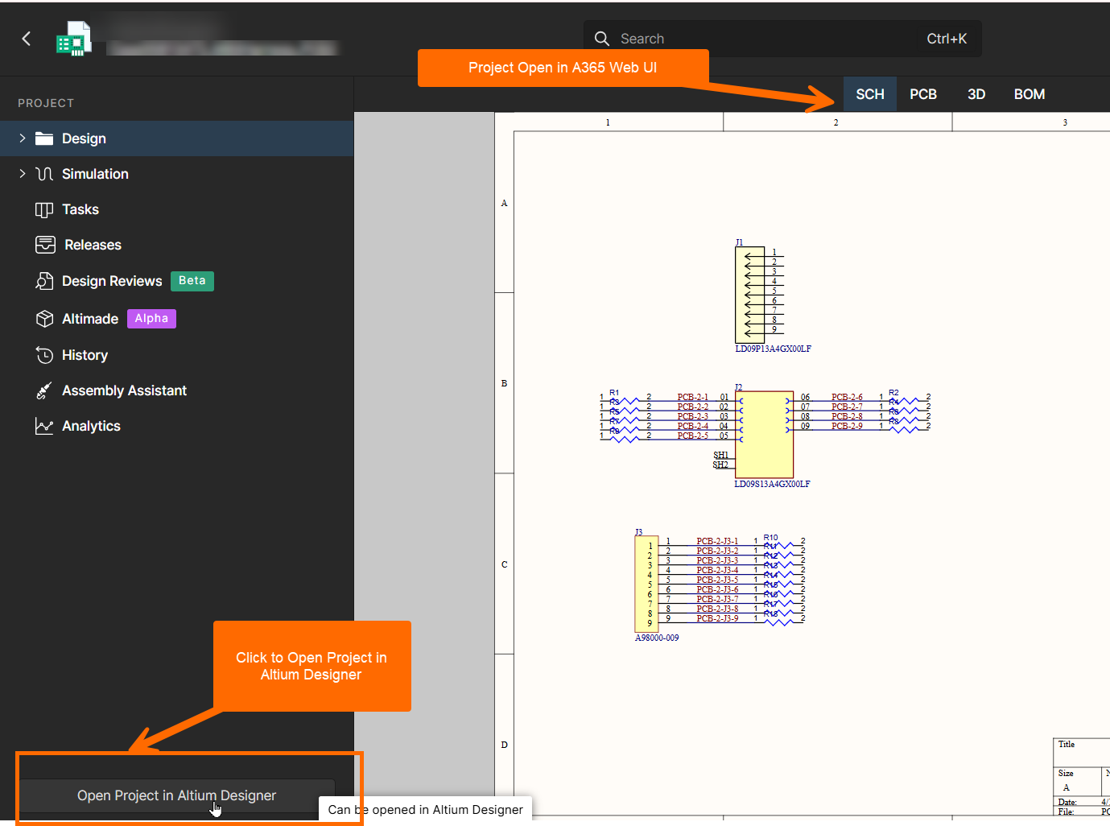The image size is (1110, 826).
Task: Click net label PCB-2-6
Action: click(x=847, y=397)
